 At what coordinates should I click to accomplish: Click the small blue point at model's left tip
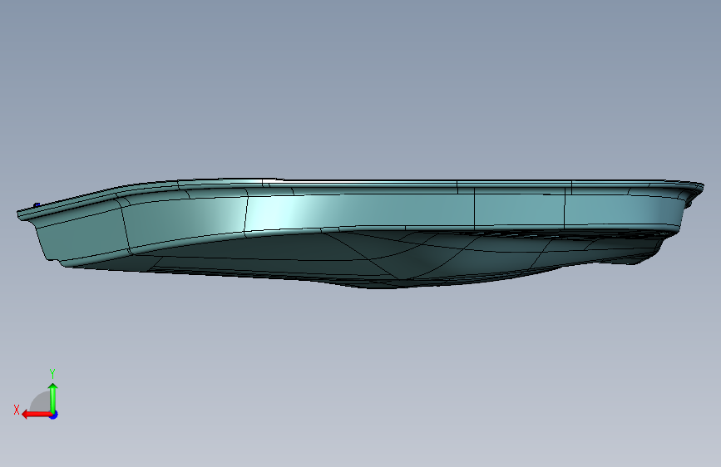click(37, 205)
